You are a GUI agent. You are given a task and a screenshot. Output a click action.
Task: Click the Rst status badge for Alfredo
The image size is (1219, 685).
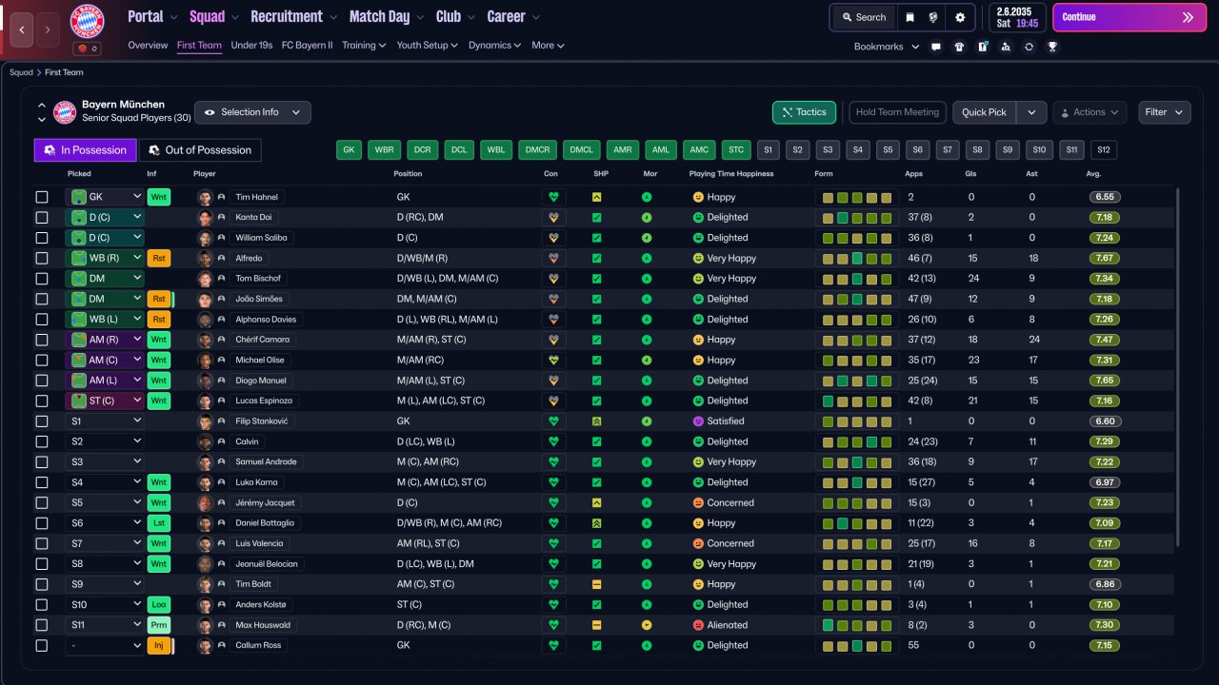[159, 258]
